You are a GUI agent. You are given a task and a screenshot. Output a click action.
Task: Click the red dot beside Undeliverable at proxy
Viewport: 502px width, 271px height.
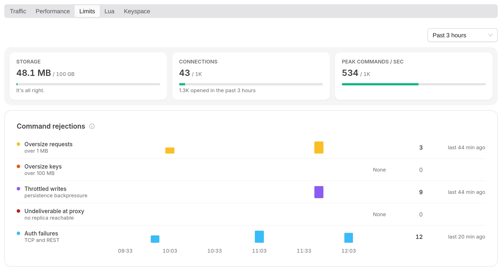coord(19,211)
